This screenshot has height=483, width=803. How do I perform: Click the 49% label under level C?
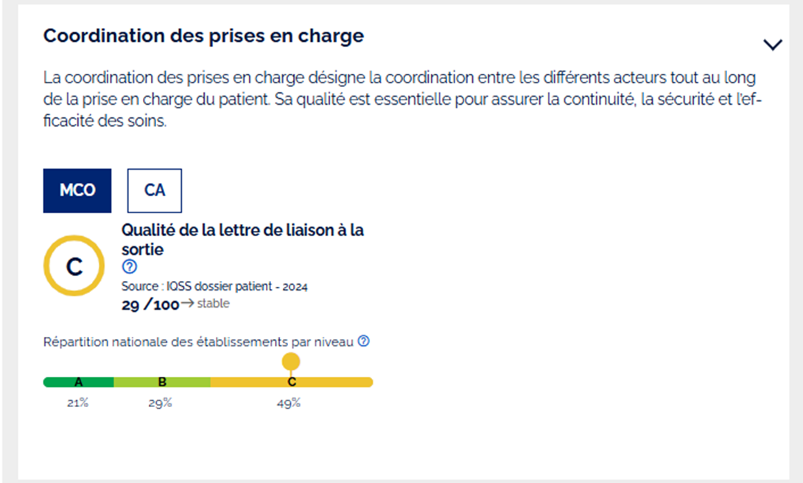(x=289, y=403)
